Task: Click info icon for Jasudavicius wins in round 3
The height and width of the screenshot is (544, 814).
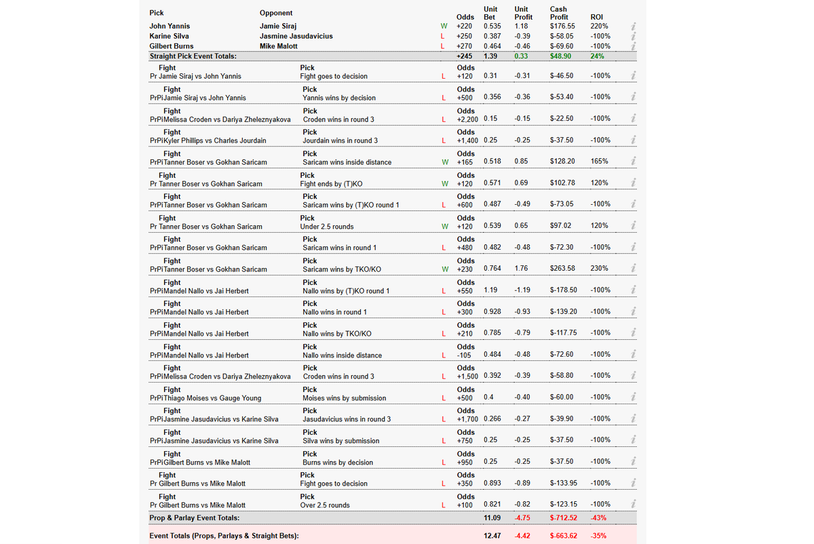Action: (x=632, y=419)
